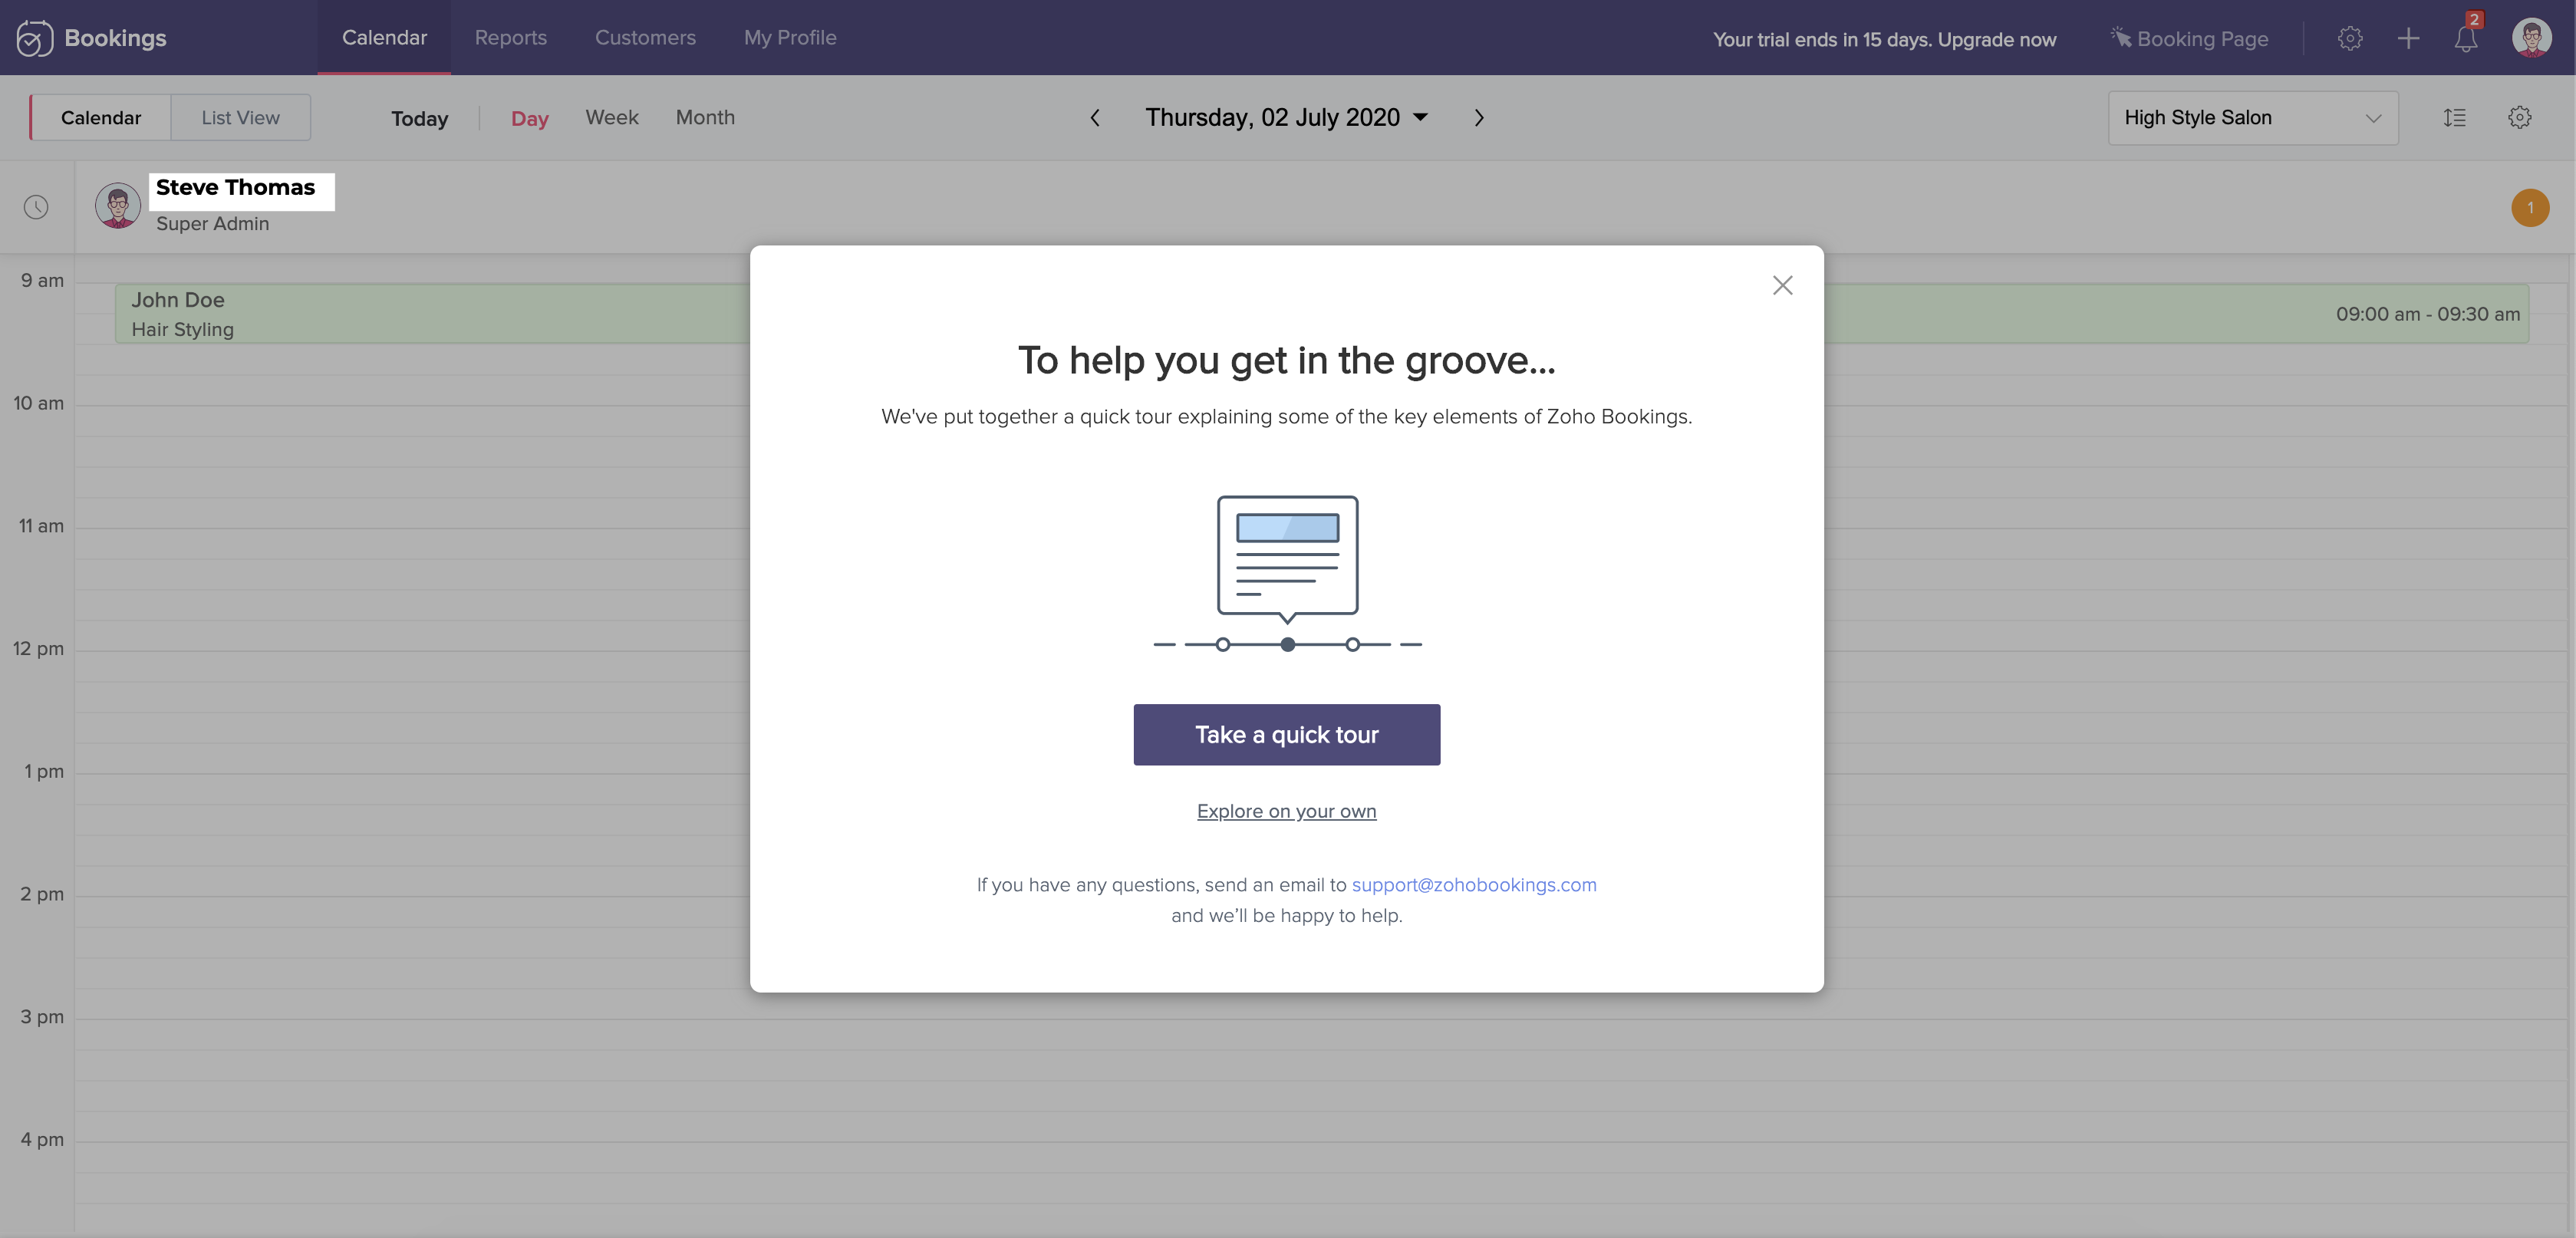2576x1238 pixels.
Task: Click the Bookings logo icon
Action: 34,38
